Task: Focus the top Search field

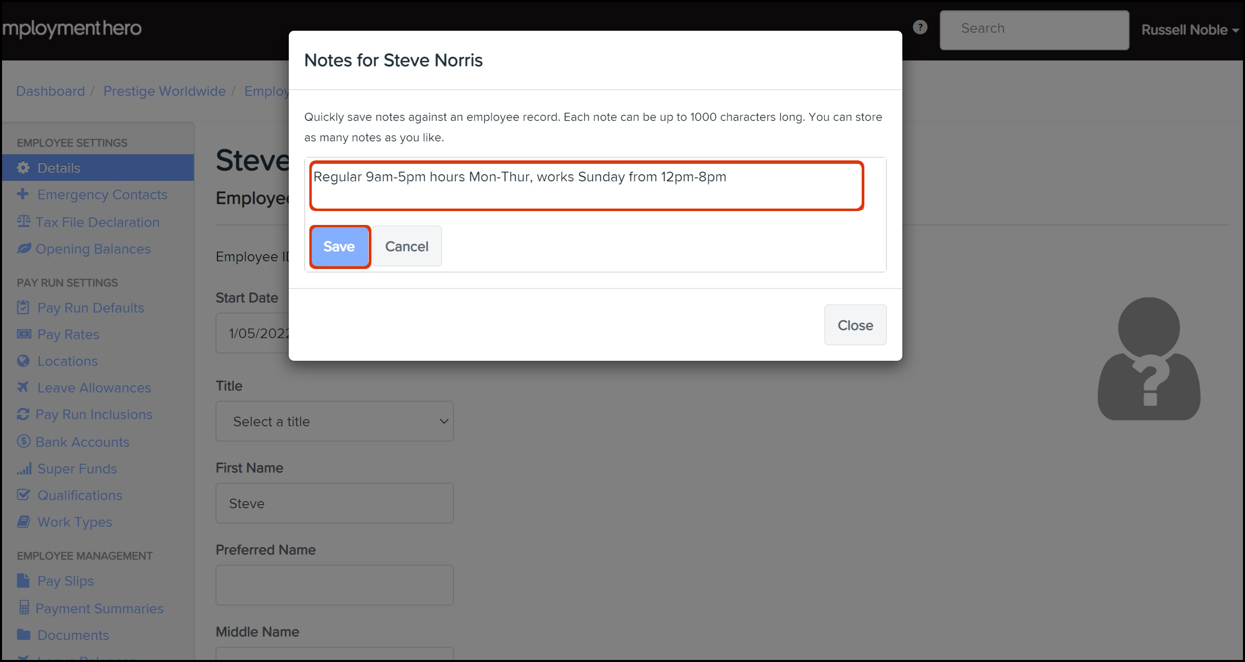Action: (x=1034, y=29)
